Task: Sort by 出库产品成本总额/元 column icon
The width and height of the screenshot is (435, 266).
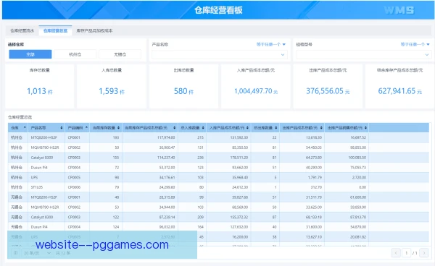Action: [x=321, y=127]
